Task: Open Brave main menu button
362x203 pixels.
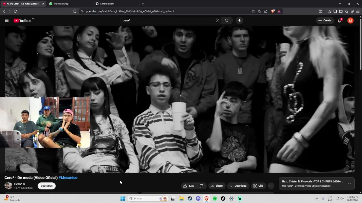Action: tap(358, 11)
